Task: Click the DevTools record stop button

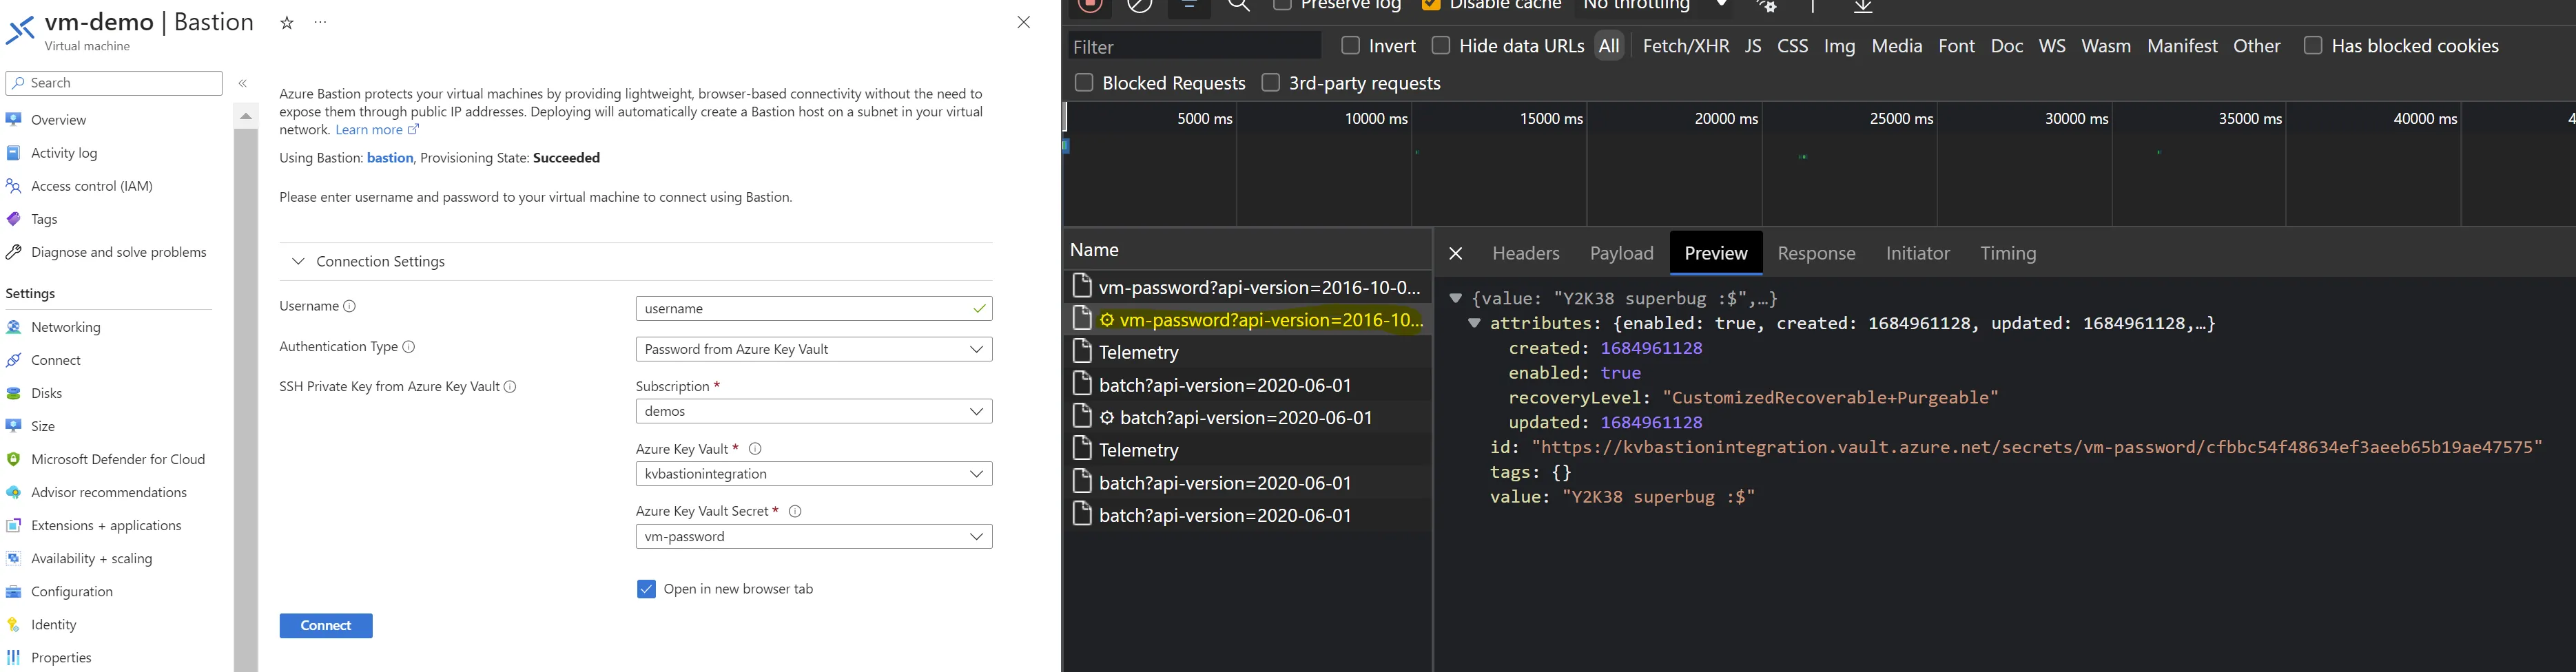Action: [1090, 5]
